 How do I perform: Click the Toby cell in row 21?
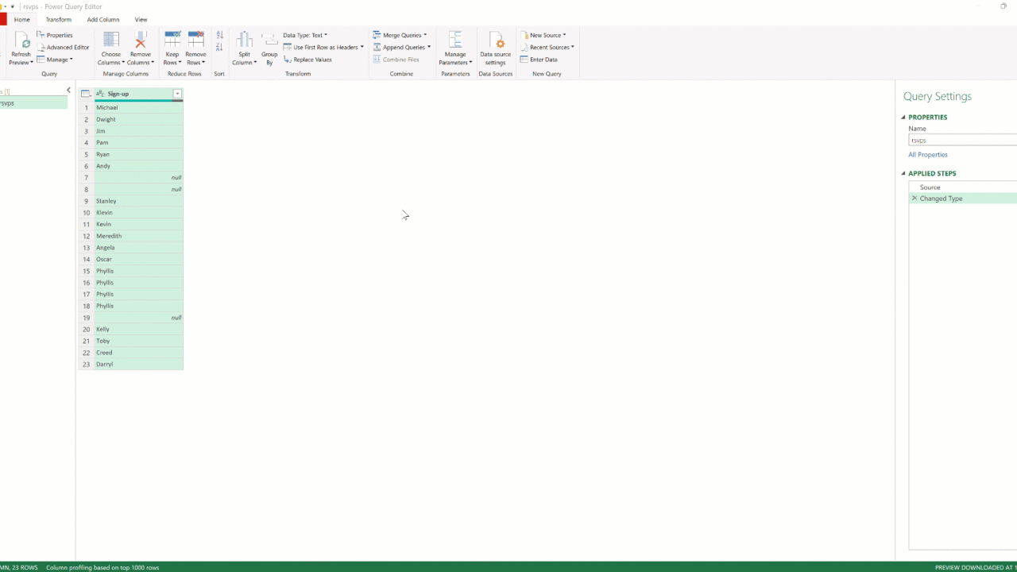pos(139,341)
